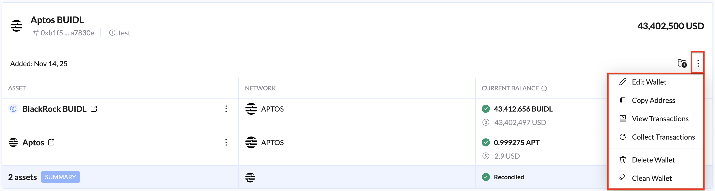
Task: Click Current Balance info icon
Action: (544, 88)
